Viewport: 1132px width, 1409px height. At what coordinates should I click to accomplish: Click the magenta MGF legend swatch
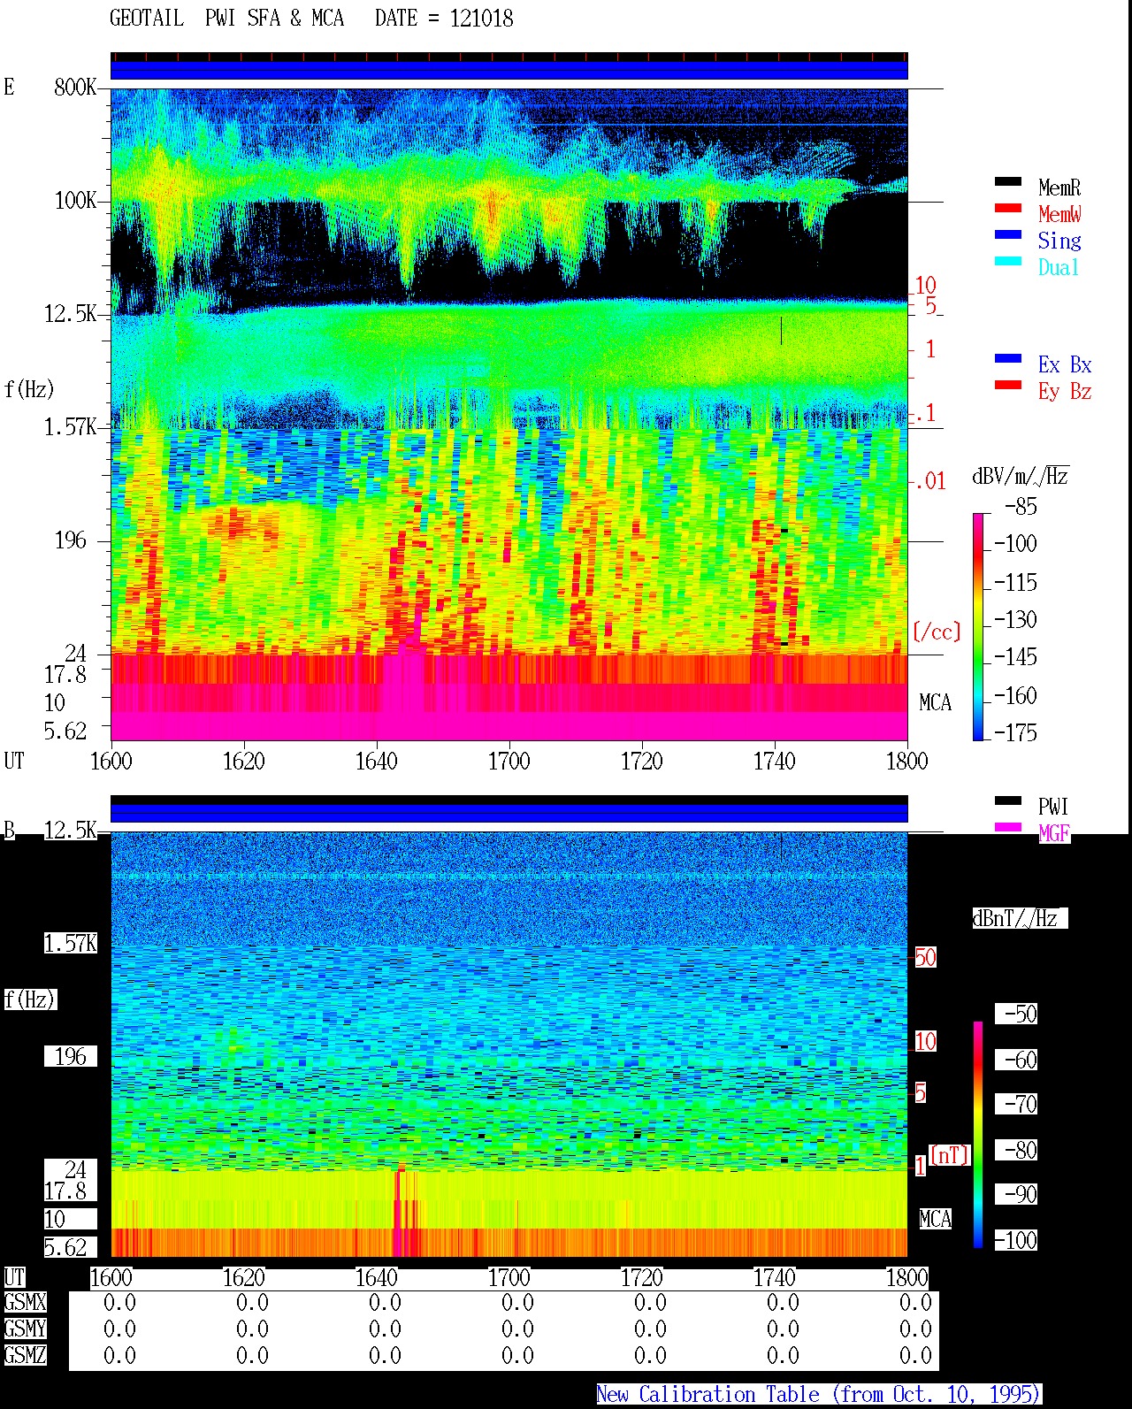point(1008,827)
